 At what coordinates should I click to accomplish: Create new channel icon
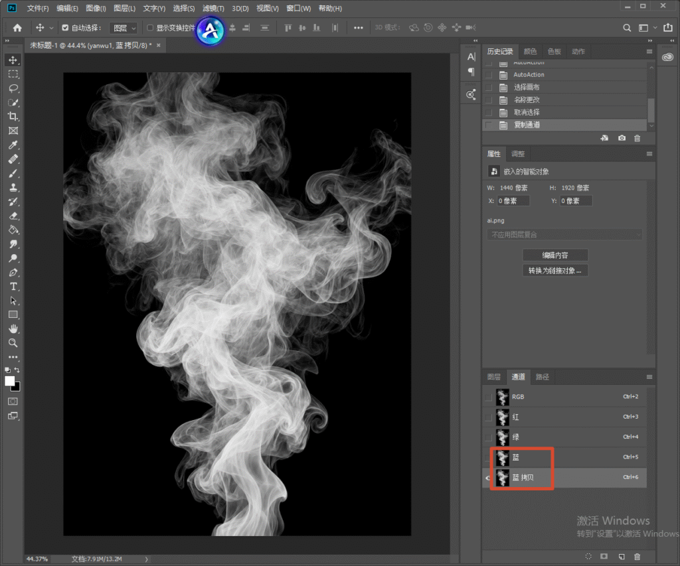(x=622, y=557)
